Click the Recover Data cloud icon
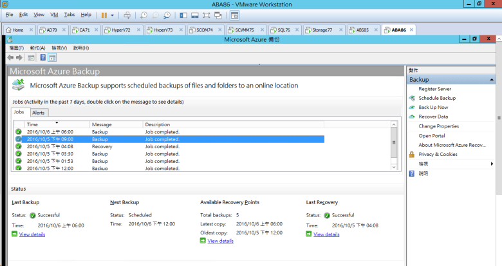The width and height of the screenshot is (502, 266). pyautogui.click(x=412, y=117)
